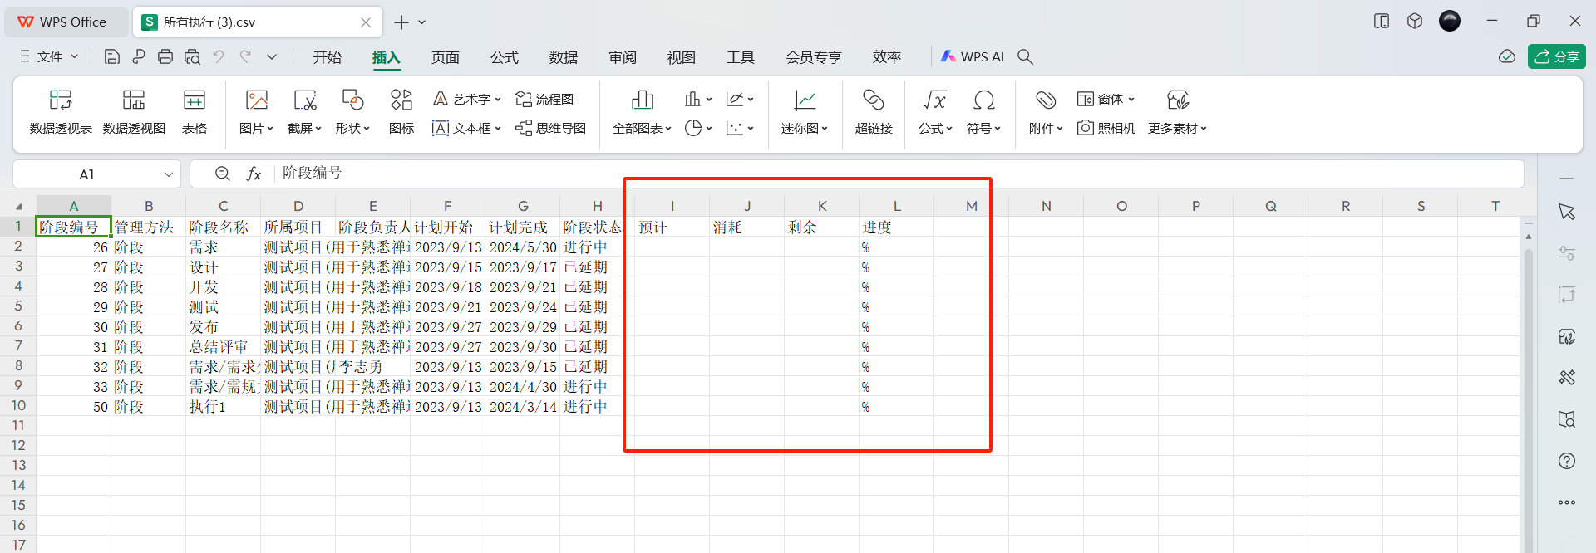Expand the Name Box dropdown arrow
The image size is (1596, 553).
pos(168,174)
